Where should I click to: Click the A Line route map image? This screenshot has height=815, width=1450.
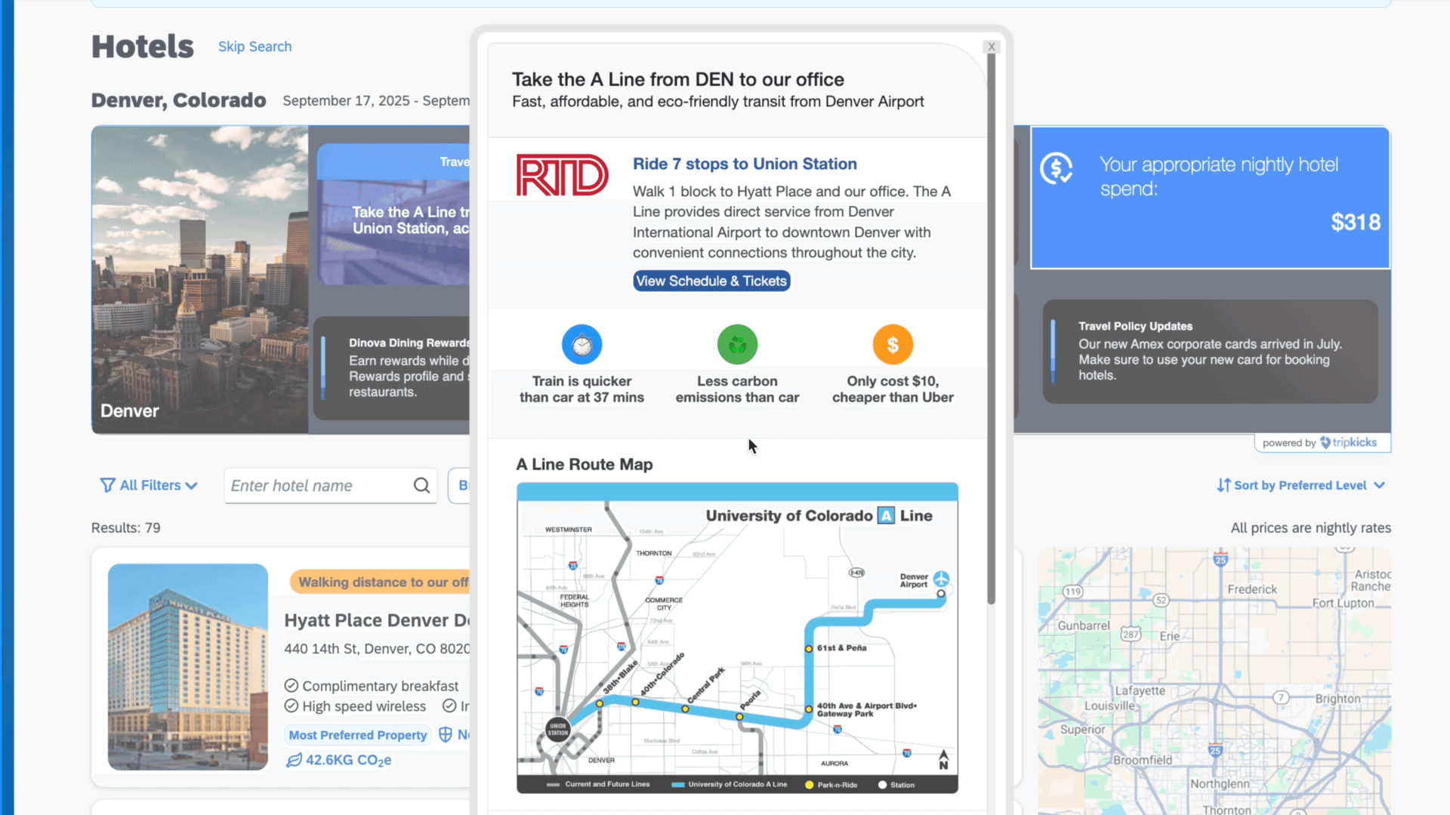[x=737, y=638]
